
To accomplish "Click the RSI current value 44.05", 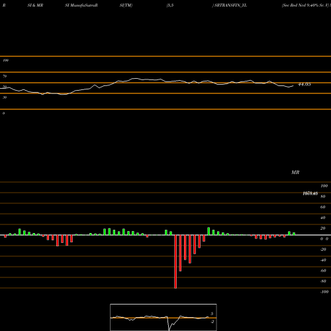I will [x=305, y=84].
